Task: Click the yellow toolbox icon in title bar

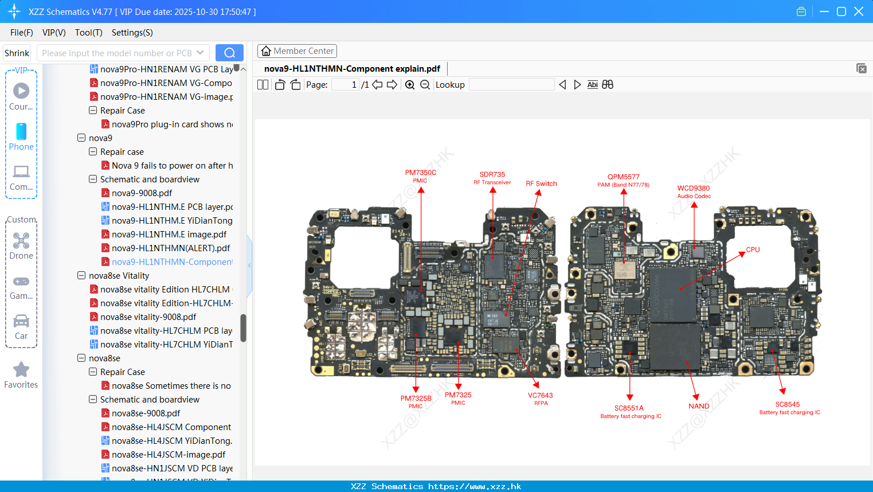Action: click(801, 11)
